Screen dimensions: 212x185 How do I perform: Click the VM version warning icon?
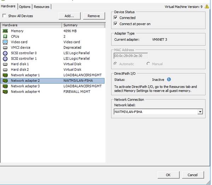coord(207,6)
